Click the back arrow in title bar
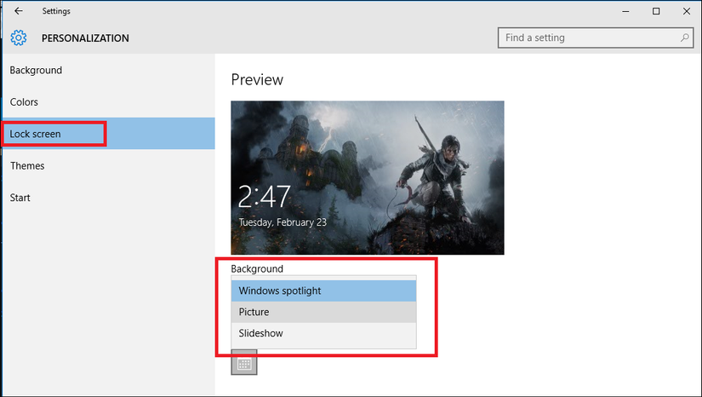 pyautogui.click(x=19, y=11)
